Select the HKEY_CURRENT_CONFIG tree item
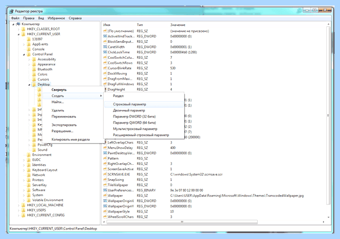Viewport: 340px width, 239px height. 46,215
